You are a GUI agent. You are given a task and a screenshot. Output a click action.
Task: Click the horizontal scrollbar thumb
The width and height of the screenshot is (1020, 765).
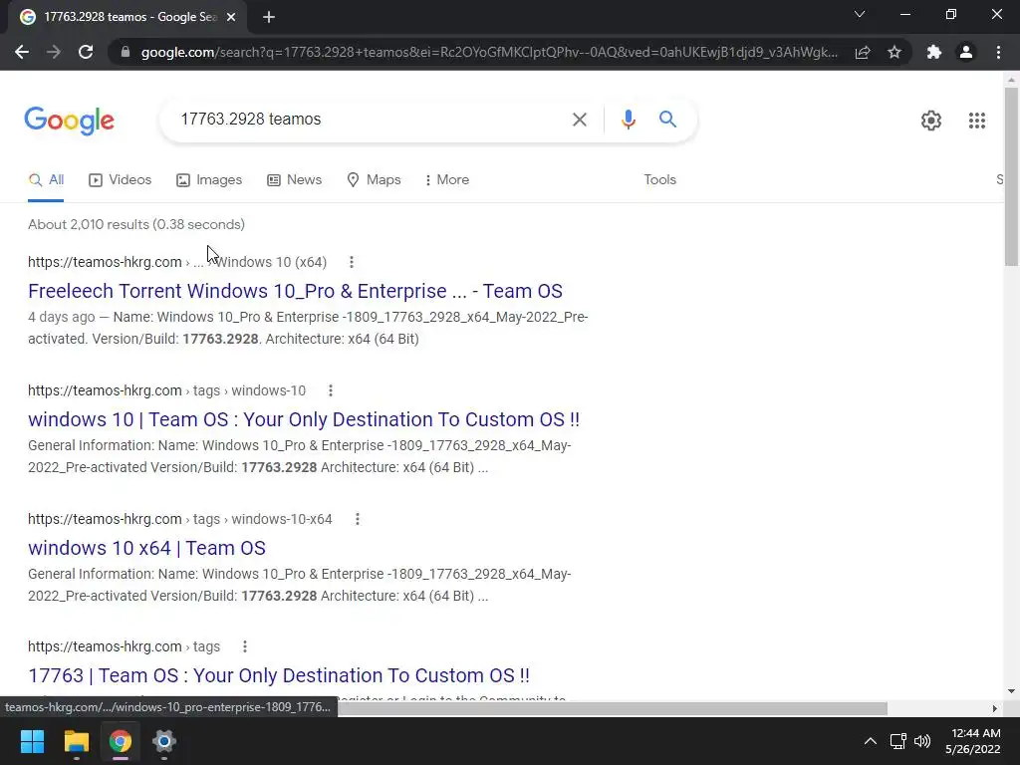(x=612, y=708)
